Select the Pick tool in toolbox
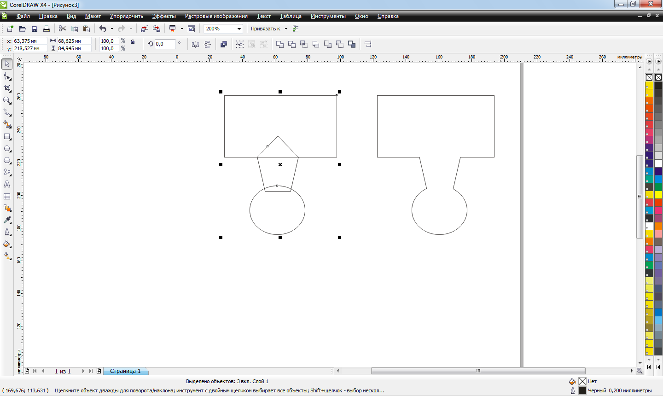663x396 pixels. [7, 64]
